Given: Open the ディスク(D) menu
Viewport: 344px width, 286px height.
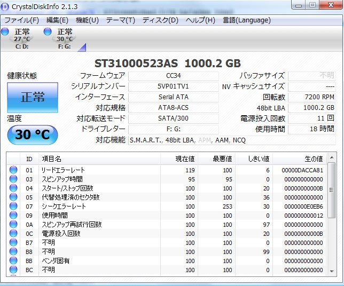Looking at the screenshot, I should coord(160,20).
